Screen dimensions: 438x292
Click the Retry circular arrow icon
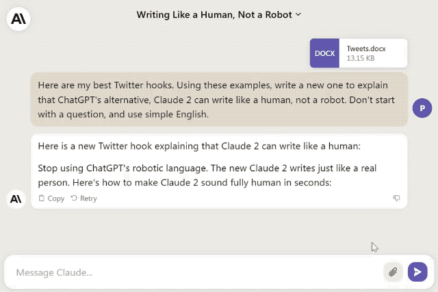pyautogui.click(x=74, y=199)
